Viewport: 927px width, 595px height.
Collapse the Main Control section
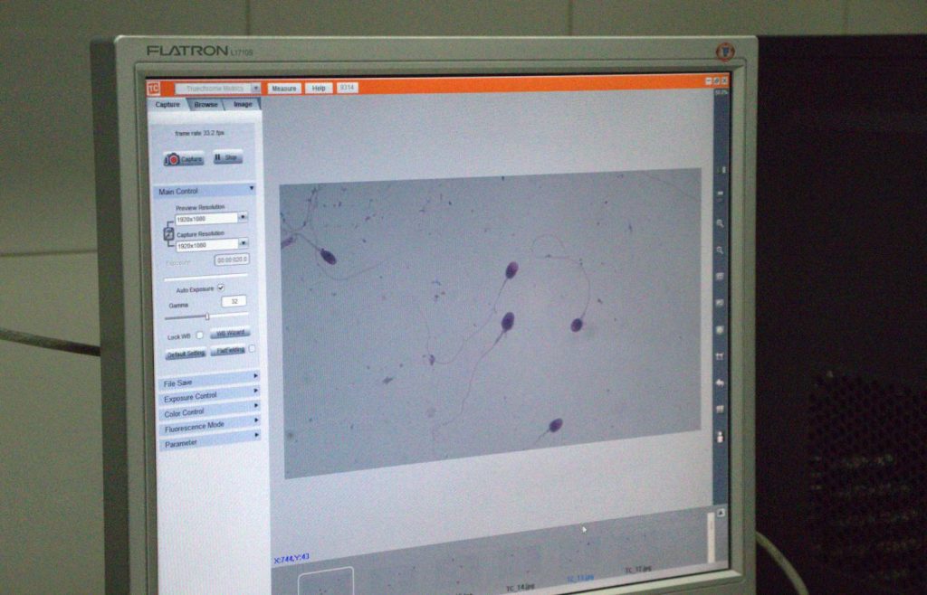[252, 188]
